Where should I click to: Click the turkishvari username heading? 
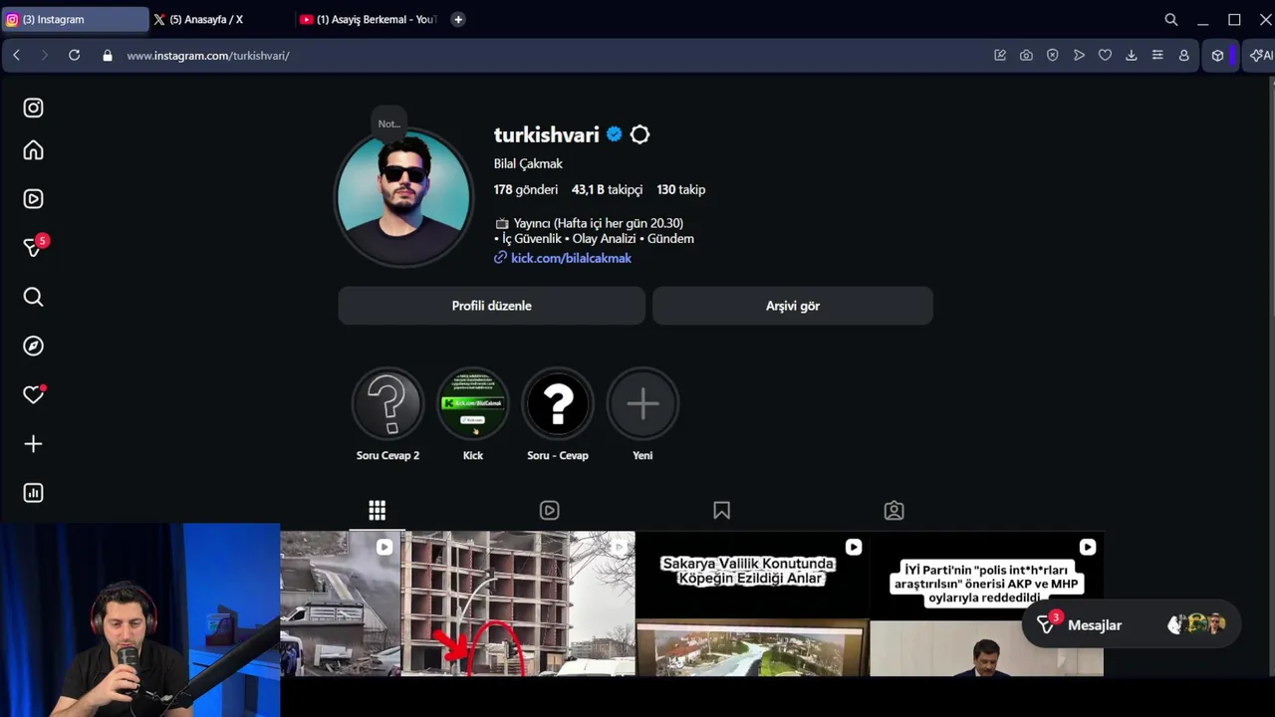coord(546,134)
